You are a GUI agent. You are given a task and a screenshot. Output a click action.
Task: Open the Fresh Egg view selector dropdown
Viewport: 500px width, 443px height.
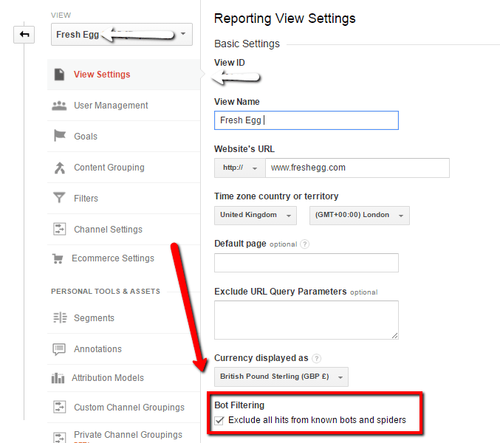122,34
